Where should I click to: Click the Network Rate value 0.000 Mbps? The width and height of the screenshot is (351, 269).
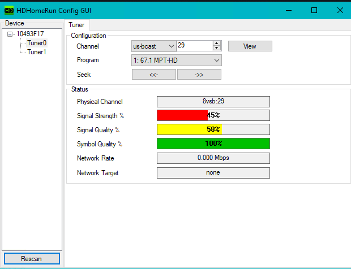pyautogui.click(x=213, y=158)
